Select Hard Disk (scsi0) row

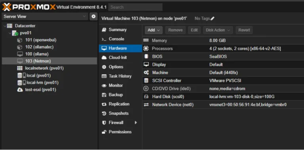tap(223, 96)
